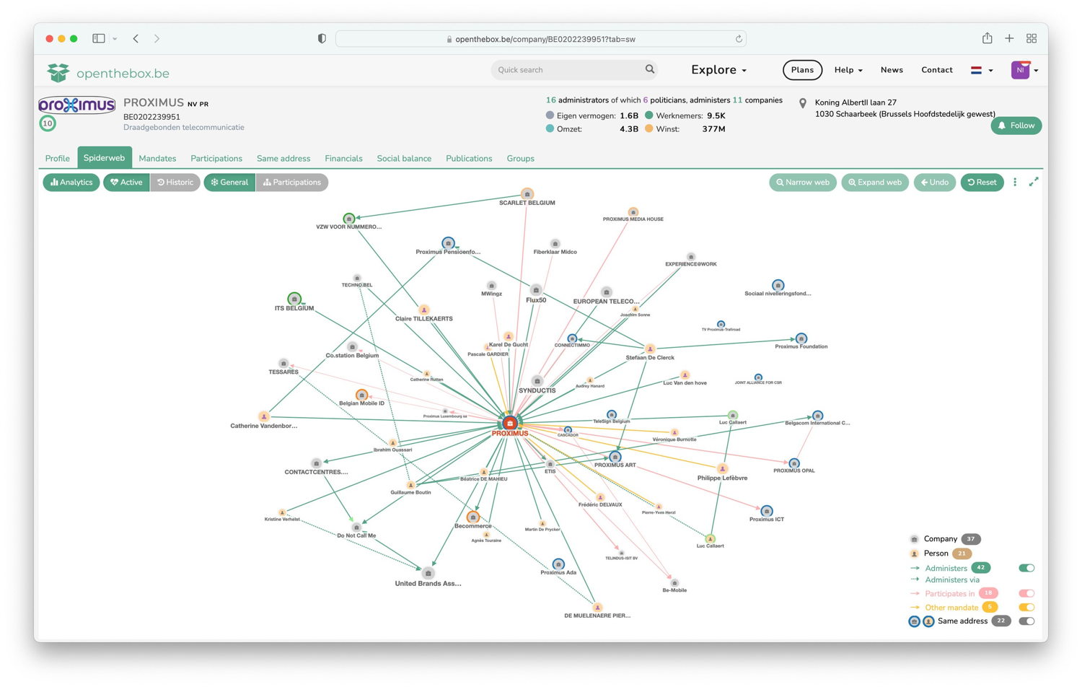Select the Philippe Lefèbvre person node
This screenshot has height=687, width=1082.
click(722, 469)
